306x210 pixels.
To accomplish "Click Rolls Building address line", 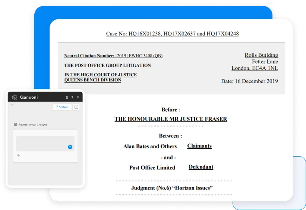I will coord(262,55).
